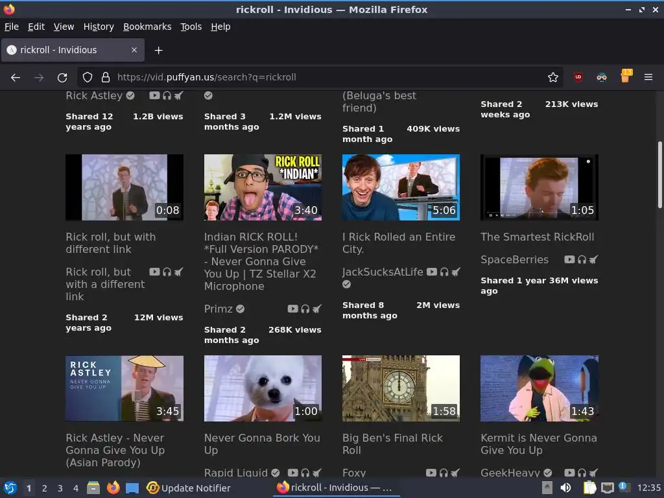Open the orange extension with 13 badge

click(x=626, y=77)
